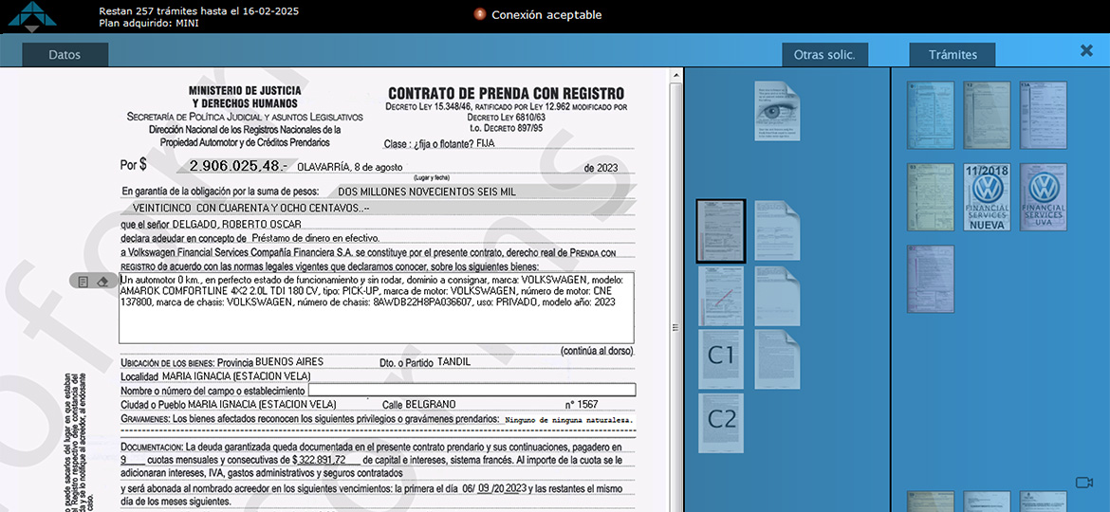Click the connection status indicator icon
Screen dimensions: 1110x512
point(480,14)
